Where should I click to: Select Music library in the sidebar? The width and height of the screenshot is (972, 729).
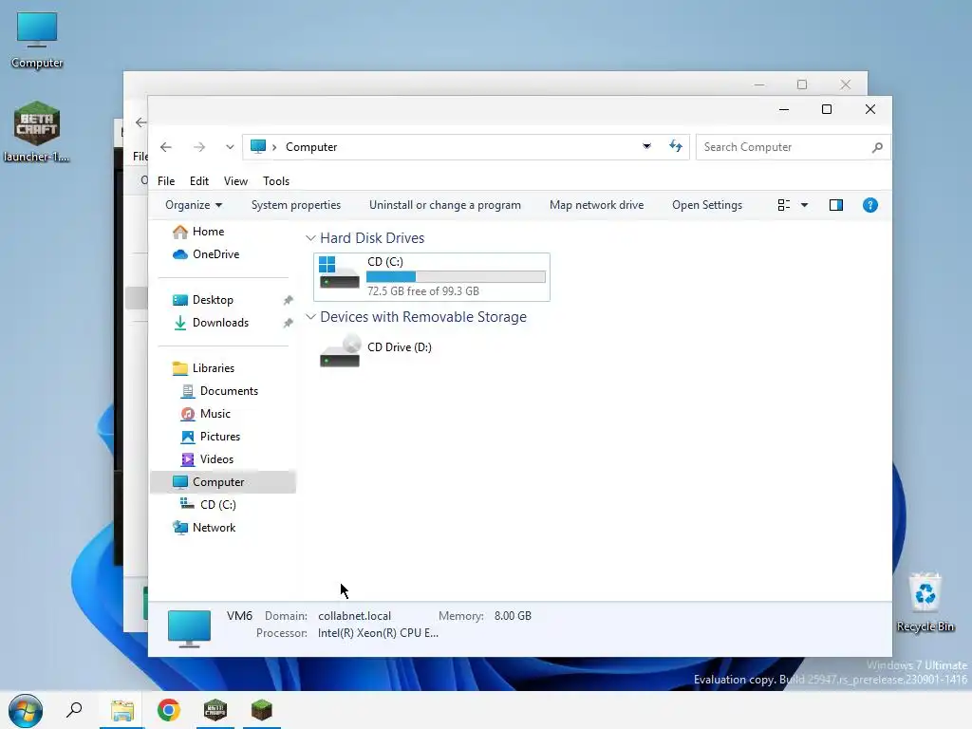(215, 414)
